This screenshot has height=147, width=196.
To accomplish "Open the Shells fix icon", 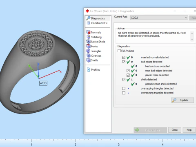I will [x=88, y=60].
